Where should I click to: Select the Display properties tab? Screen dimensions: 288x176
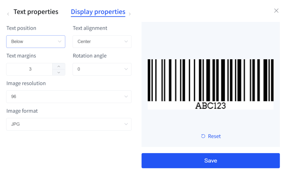[98, 12]
